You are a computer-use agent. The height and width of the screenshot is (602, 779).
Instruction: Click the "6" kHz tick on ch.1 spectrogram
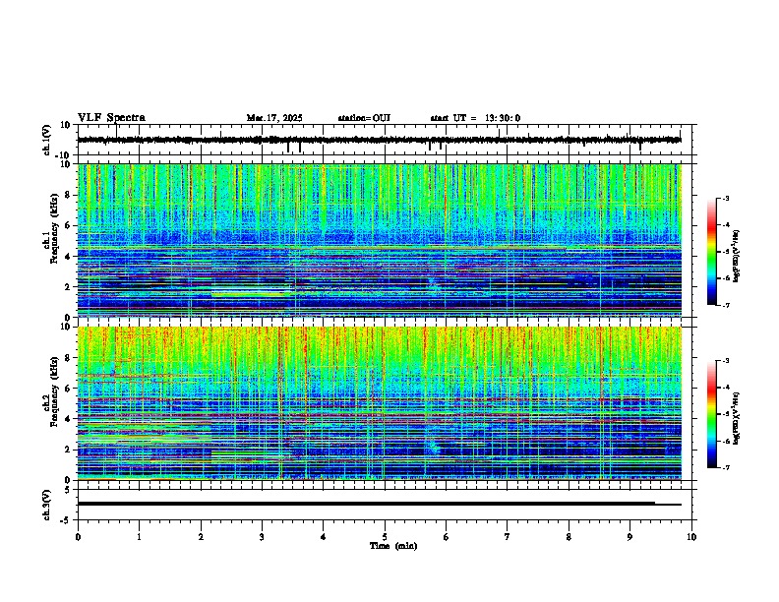click(69, 226)
